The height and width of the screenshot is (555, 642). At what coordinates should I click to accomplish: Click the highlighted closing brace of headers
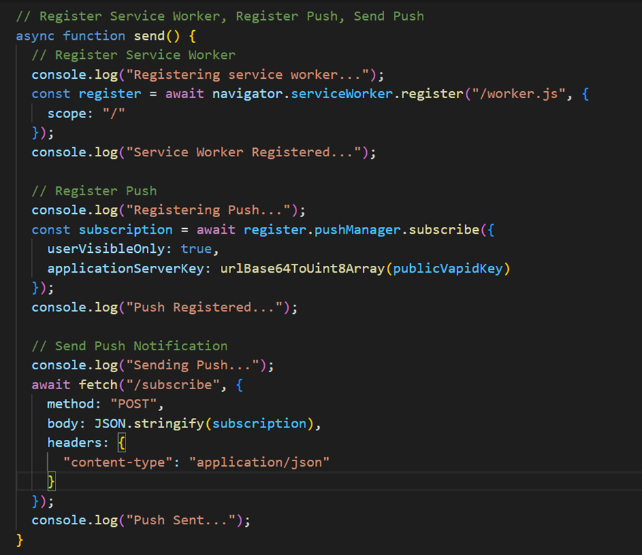point(51,482)
